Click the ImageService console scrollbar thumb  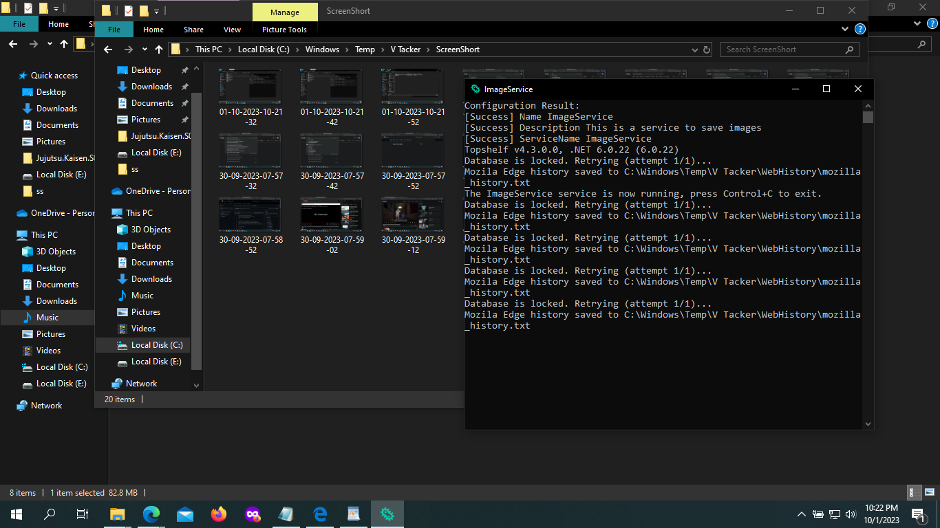(x=868, y=117)
